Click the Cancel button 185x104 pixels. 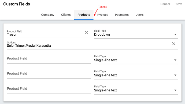pyautogui.click(x=165, y=4)
